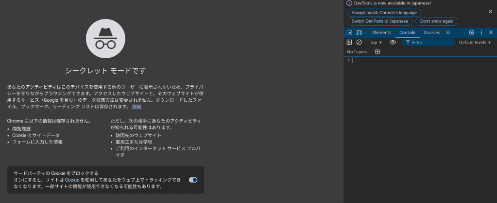The image size is (497, 203).
Task: Click the 閲覧履歴 list item
Action: coord(21,129)
